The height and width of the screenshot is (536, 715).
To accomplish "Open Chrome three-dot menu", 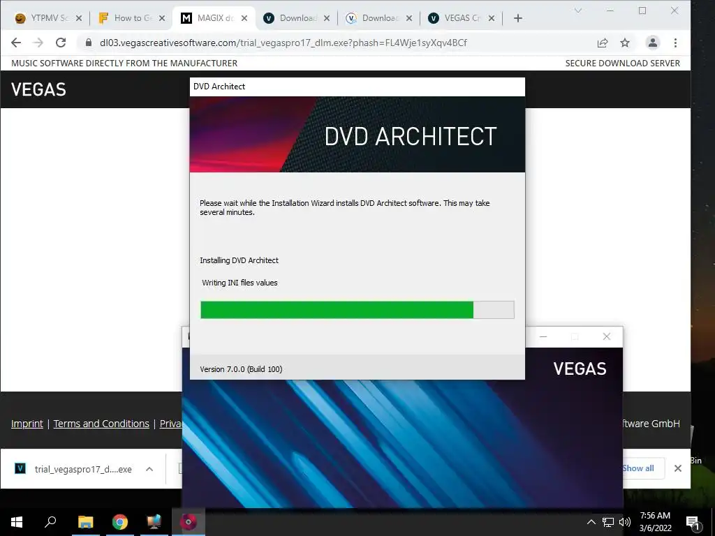I will point(675,43).
